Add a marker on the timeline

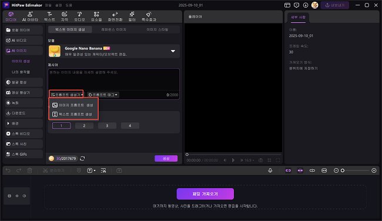click(x=79, y=170)
